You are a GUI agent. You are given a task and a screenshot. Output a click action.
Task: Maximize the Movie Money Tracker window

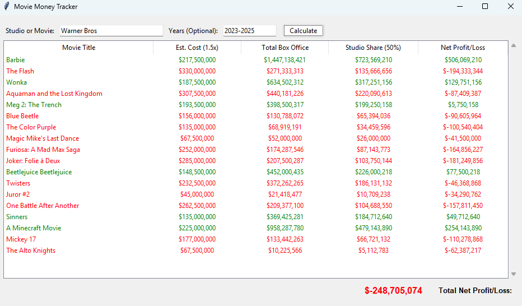point(485,6)
